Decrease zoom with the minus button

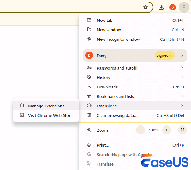140,130
